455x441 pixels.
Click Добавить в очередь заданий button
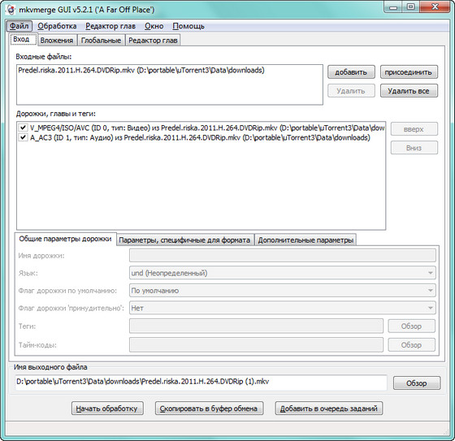pyautogui.click(x=329, y=409)
